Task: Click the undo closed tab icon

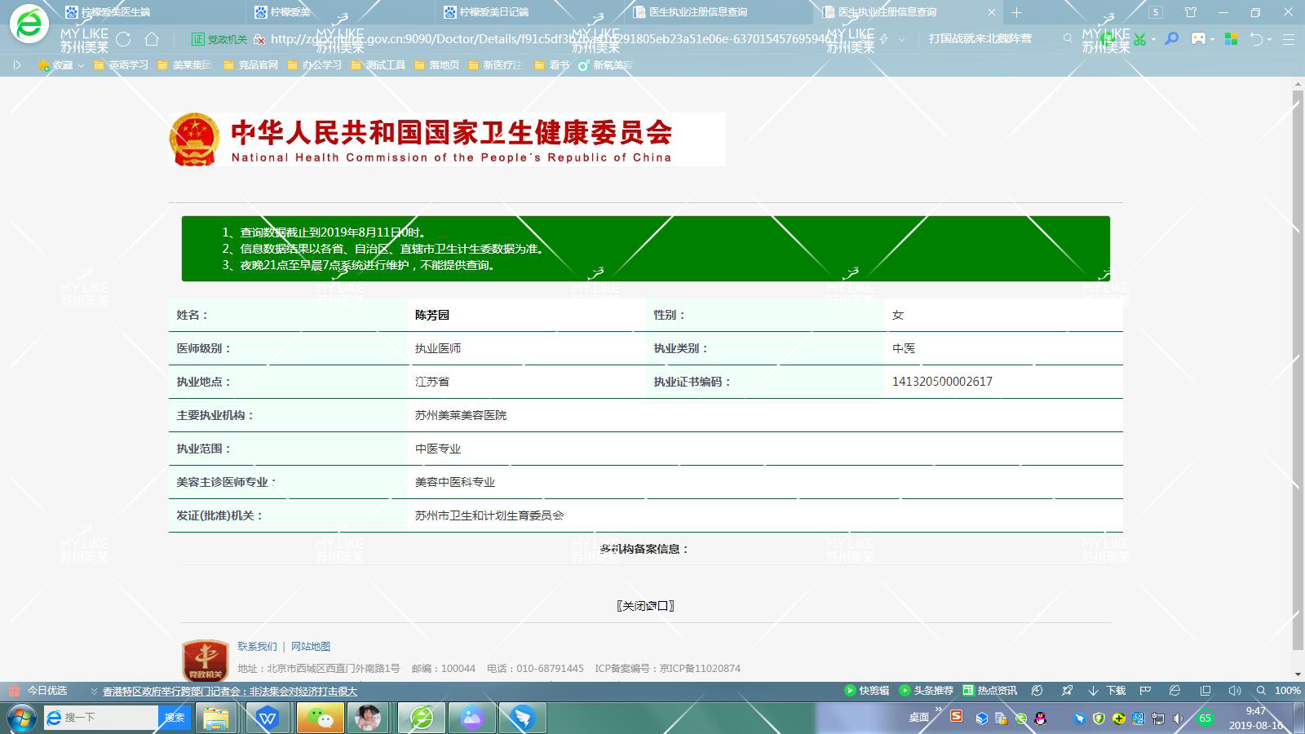Action: pos(1257,39)
